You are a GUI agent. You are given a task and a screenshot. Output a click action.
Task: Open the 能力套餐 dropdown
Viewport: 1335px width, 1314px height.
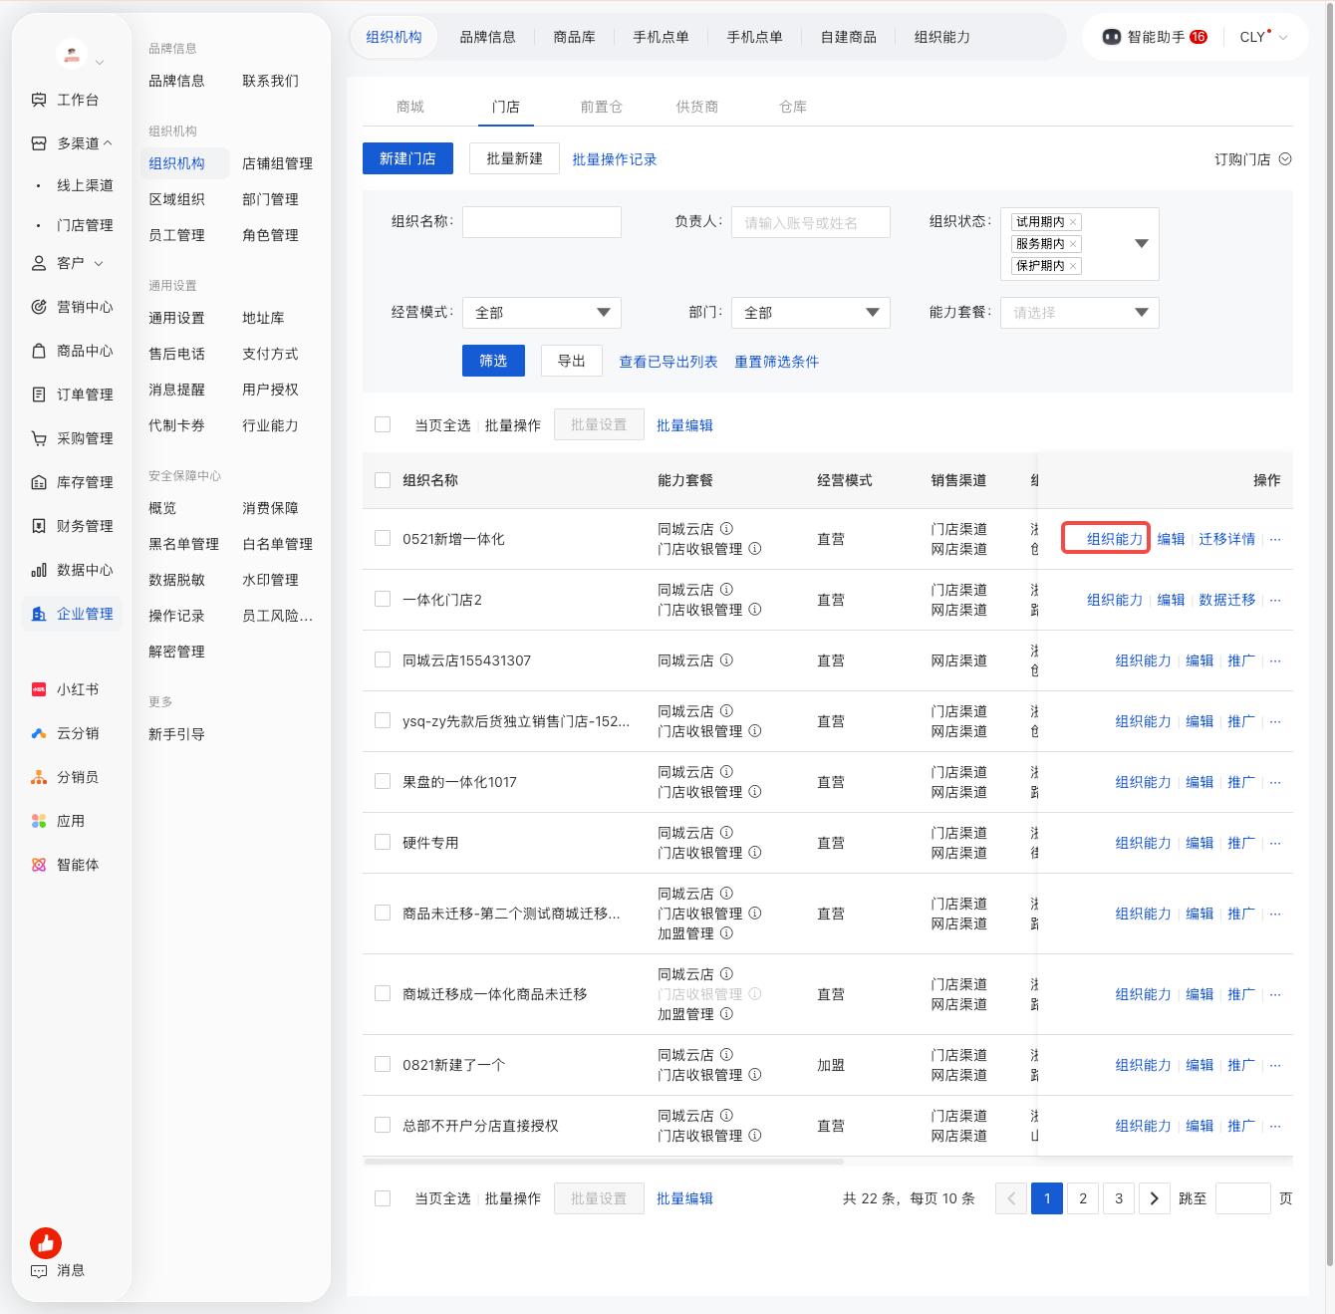pyautogui.click(x=1080, y=313)
